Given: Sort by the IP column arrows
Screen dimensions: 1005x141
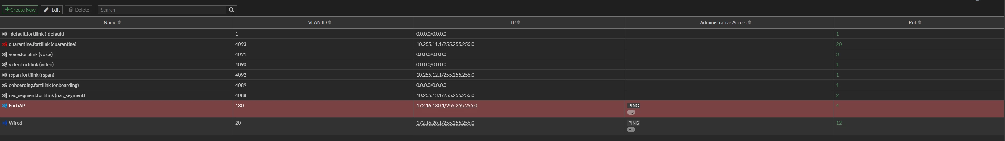Looking at the screenshot, I should [518, 23].
